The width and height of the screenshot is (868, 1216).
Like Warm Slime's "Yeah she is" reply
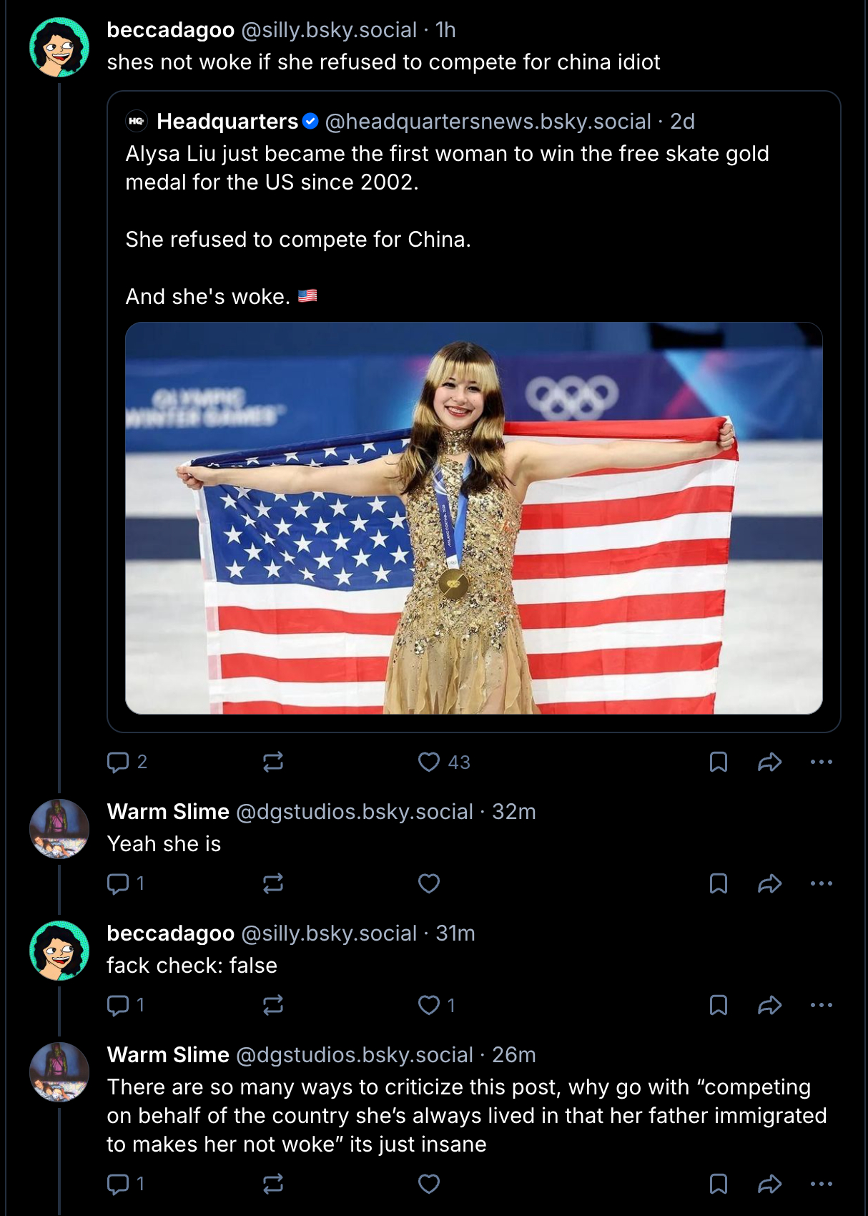429,883
